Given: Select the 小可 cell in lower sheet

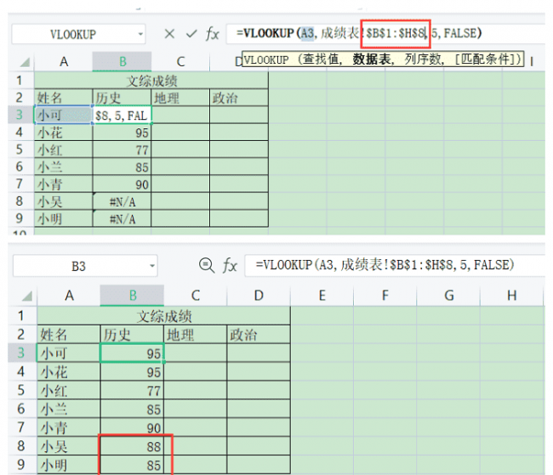Looking at the screenshot, I should (68, 353).
